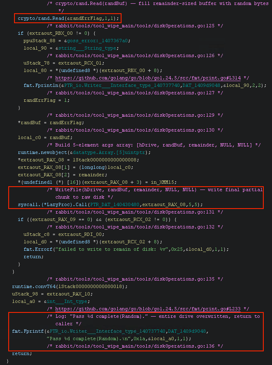Click the lStack0000000000000018 argument
The image size is (272, 365).
90,286
